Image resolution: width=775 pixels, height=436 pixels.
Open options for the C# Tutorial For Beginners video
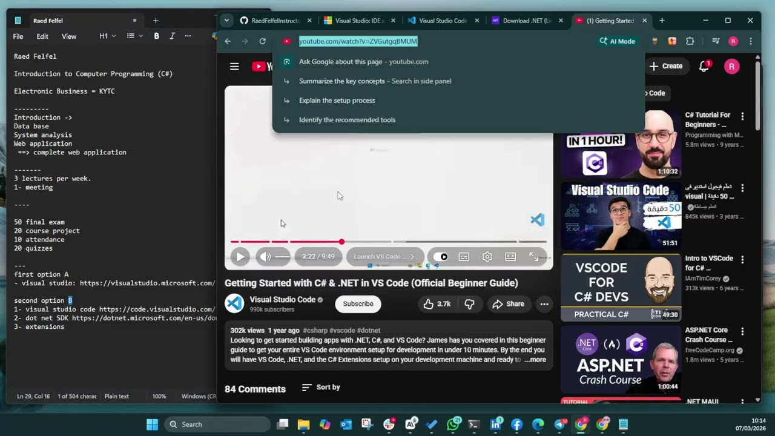742,116
